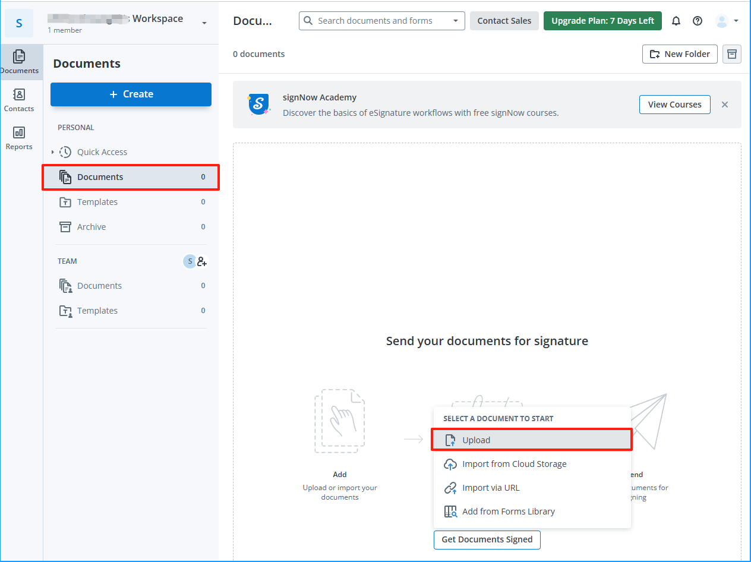Screen dimensions: 751x562
Task: Open the help question mark icon
Action: [698, 21]
